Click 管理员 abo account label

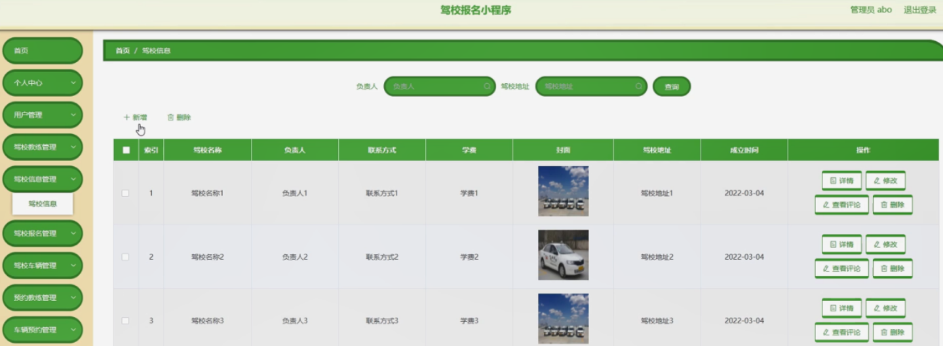coord(871,10)
